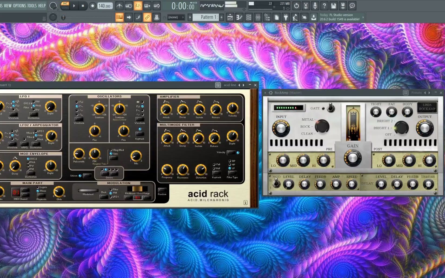Click LFO 1 Destination button
This screenshot has width=445, height=278.
point(33,114)
